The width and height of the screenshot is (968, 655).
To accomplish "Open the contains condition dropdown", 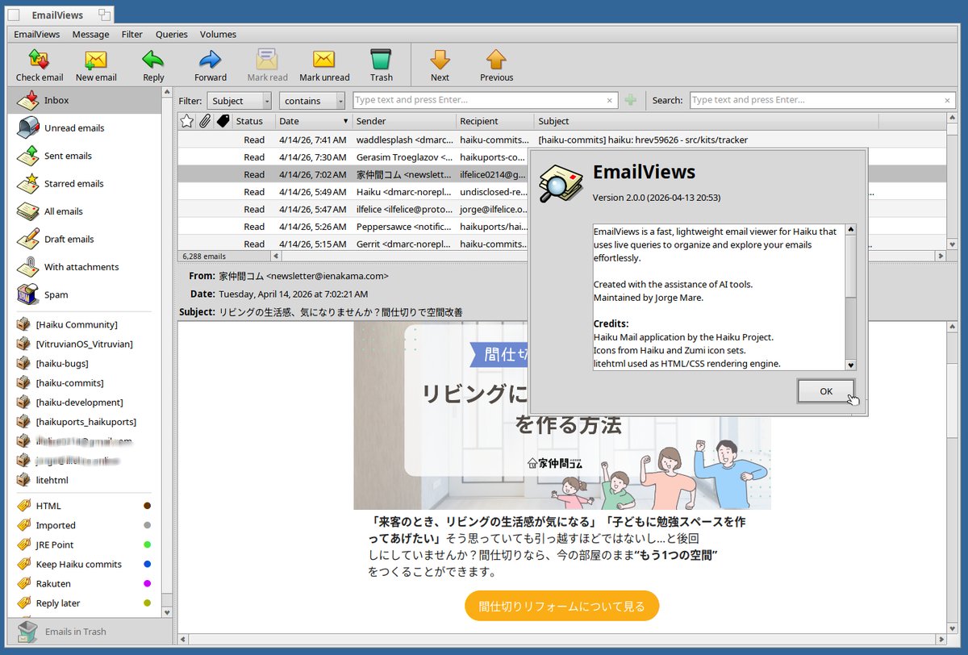I will (312, 101).
